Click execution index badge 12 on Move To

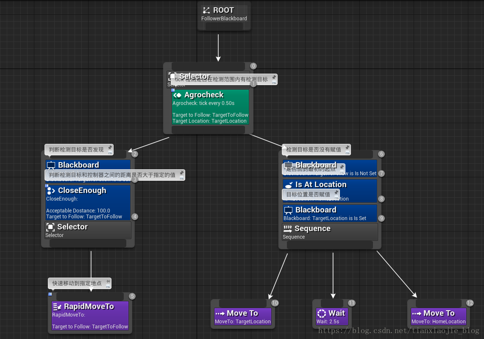click(x=470, y=303)
